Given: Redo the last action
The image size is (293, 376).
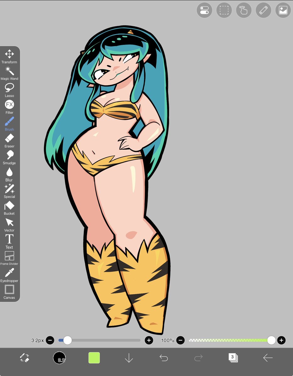Looking at the screenshot, I should coord(198,358).
